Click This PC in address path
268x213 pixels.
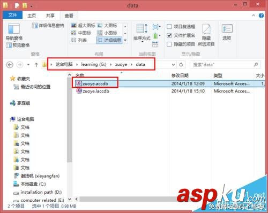pos(64,64)
